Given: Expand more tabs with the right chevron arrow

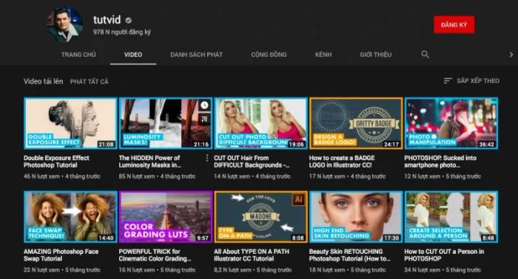Looking at the screenshot, I should tap(511, 55).
